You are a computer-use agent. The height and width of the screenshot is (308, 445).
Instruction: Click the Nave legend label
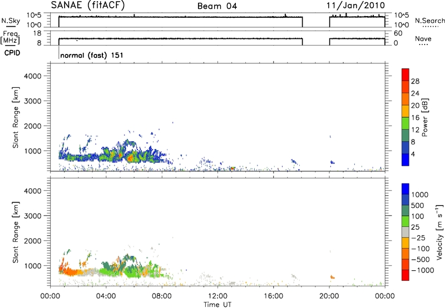(x=423, y=39)
